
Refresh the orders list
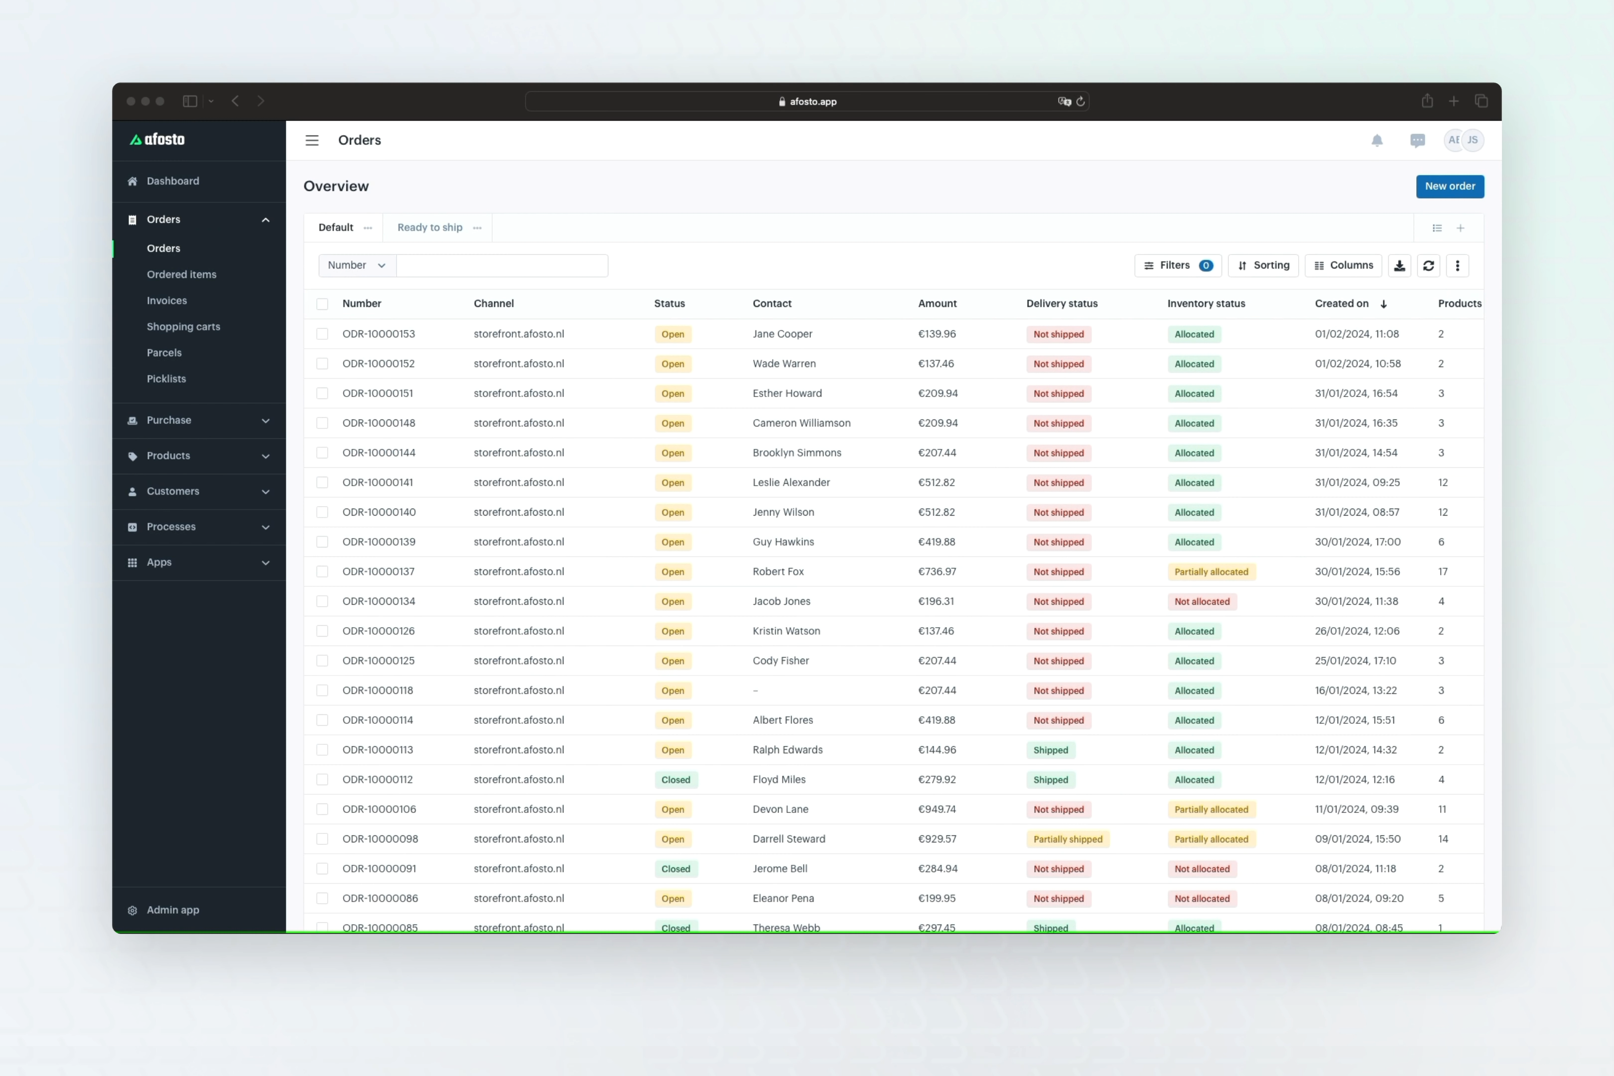(1428, 266)
